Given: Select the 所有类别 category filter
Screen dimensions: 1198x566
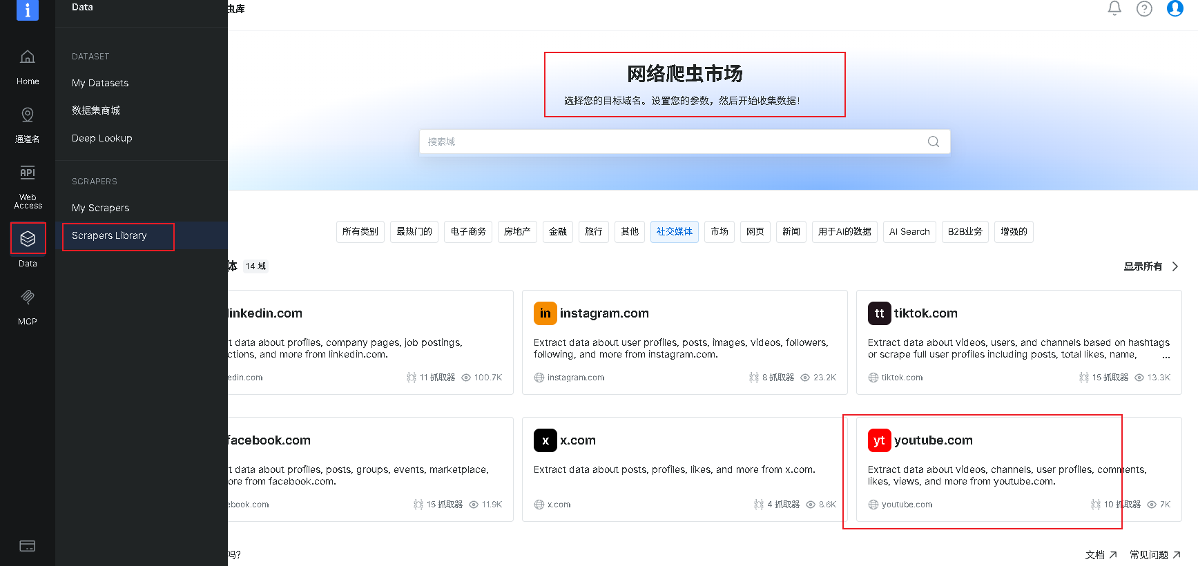Looking at the screenshot, I should (360, 232).
